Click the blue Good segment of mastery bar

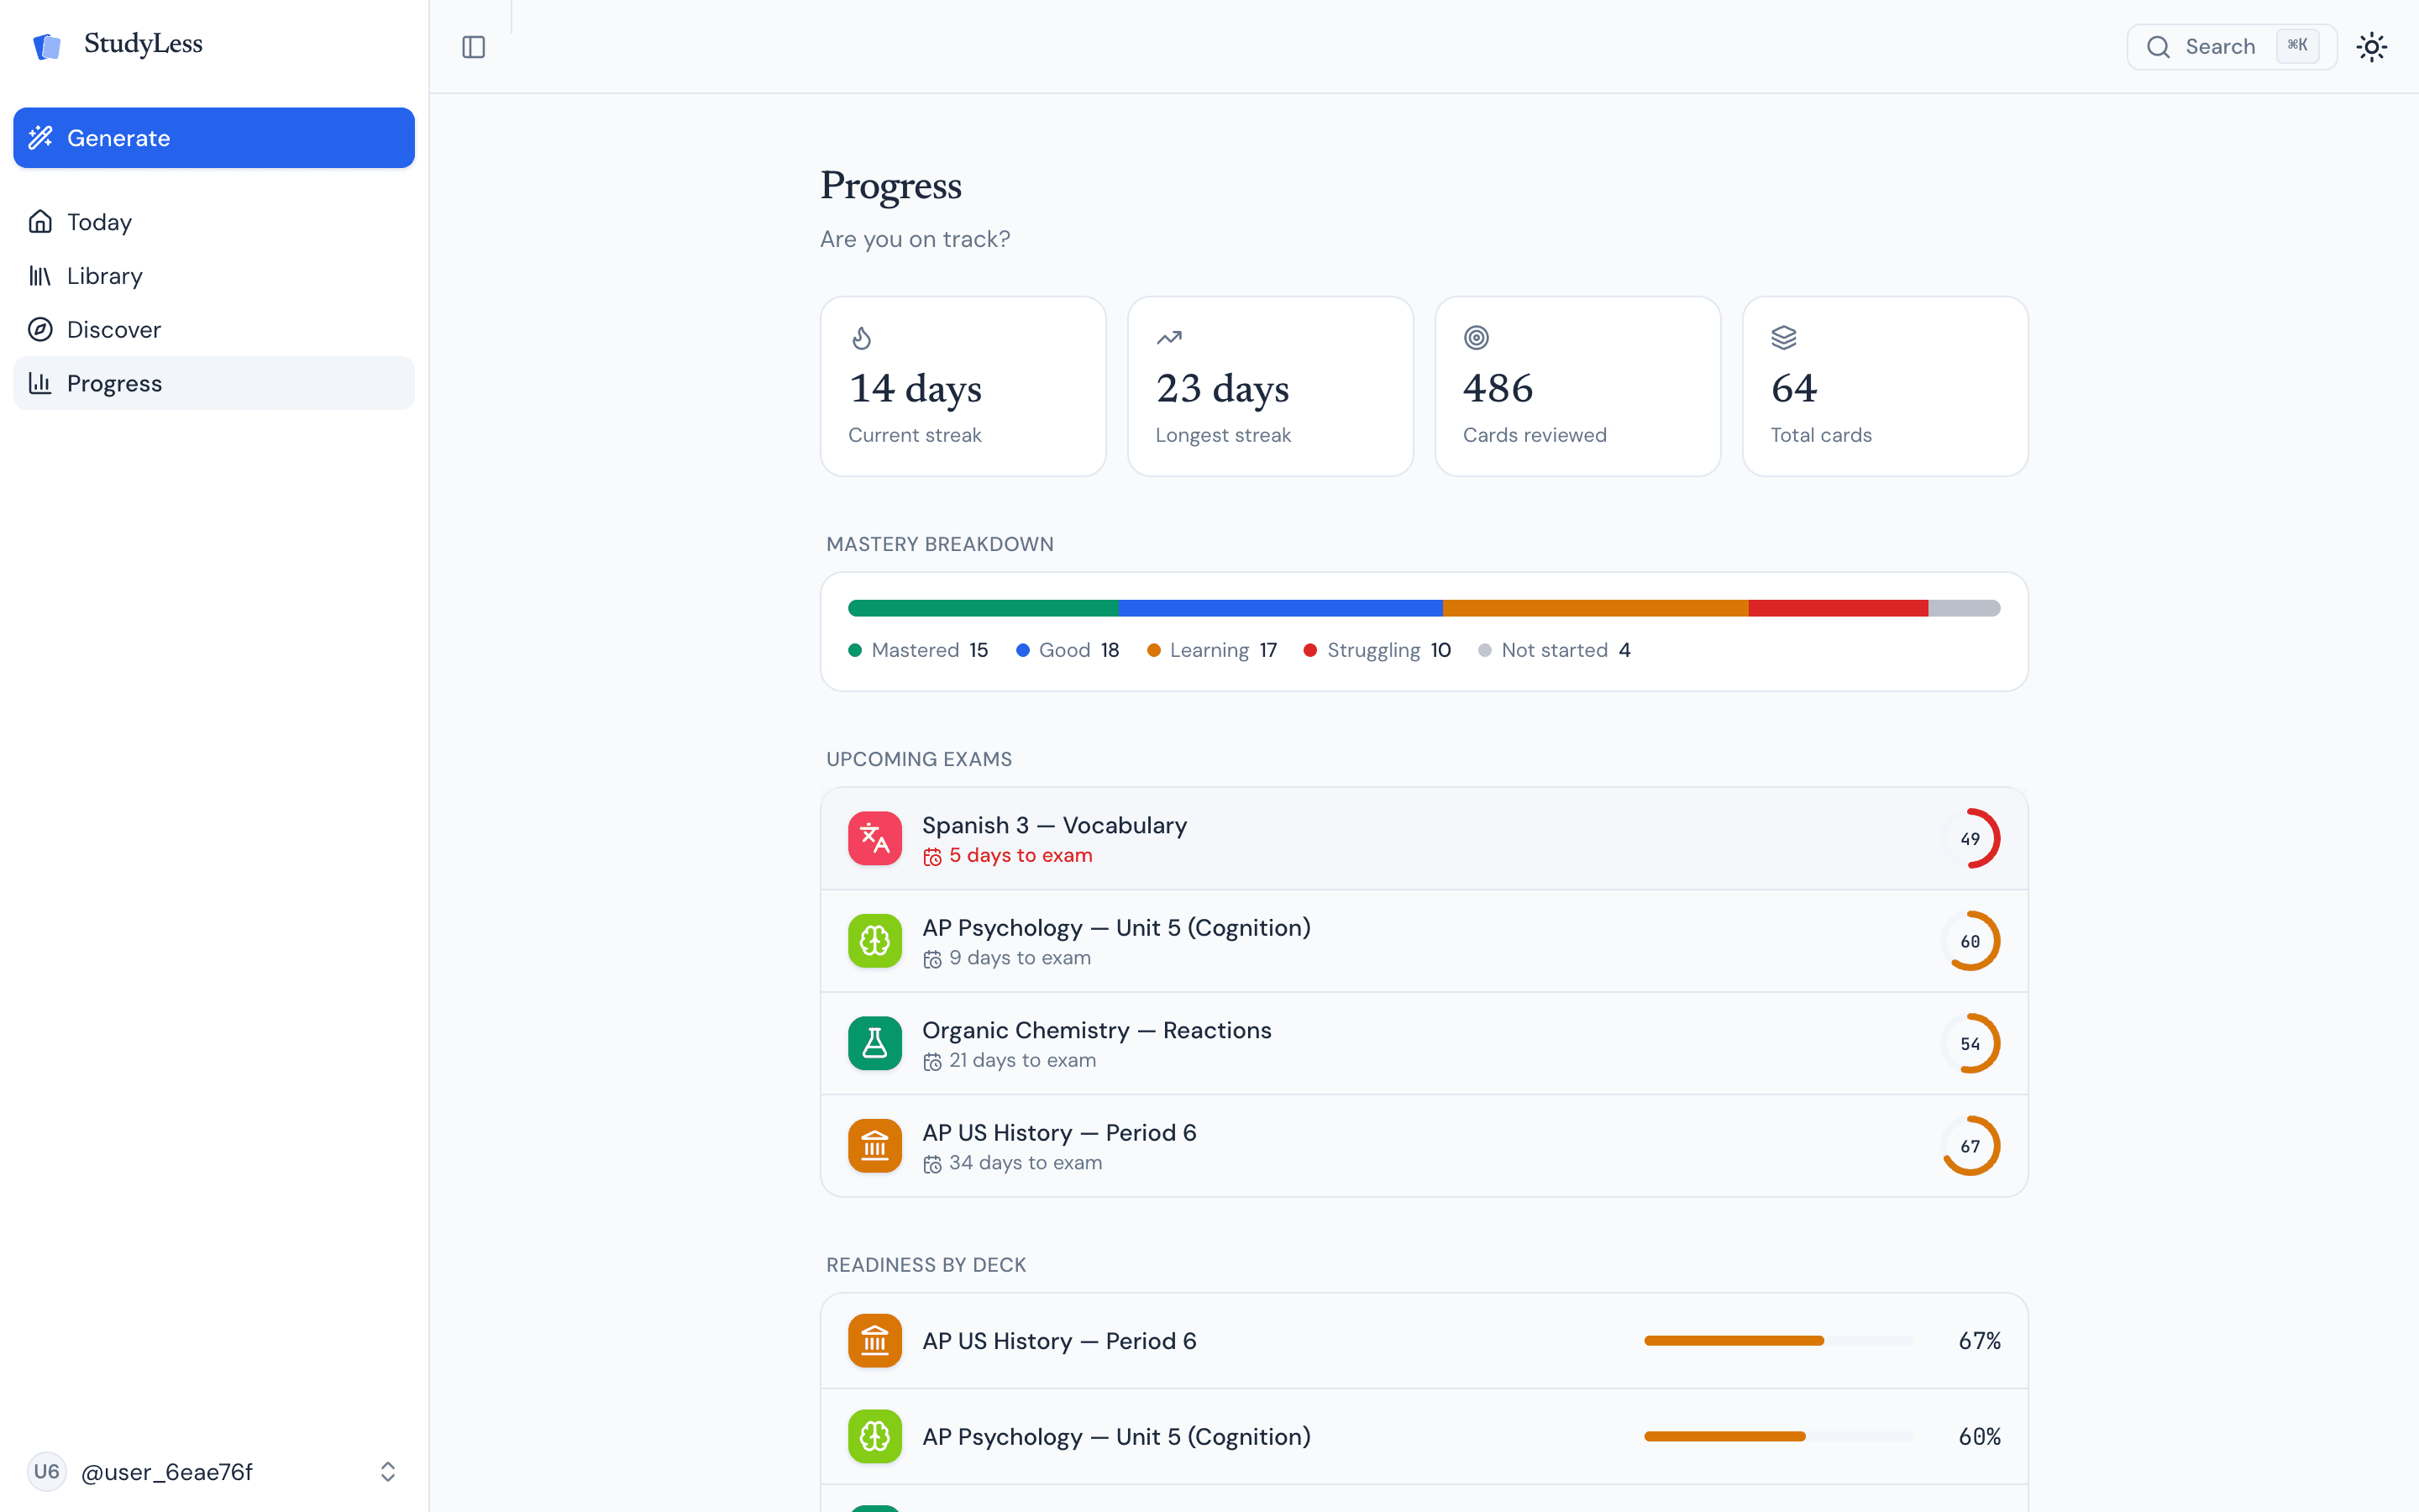1280,608
